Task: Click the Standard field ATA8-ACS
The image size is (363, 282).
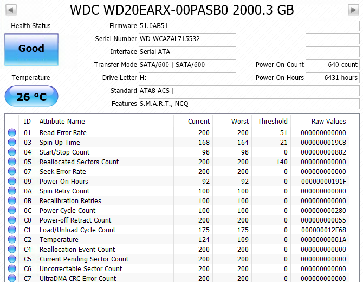Action: click(249, 91)
